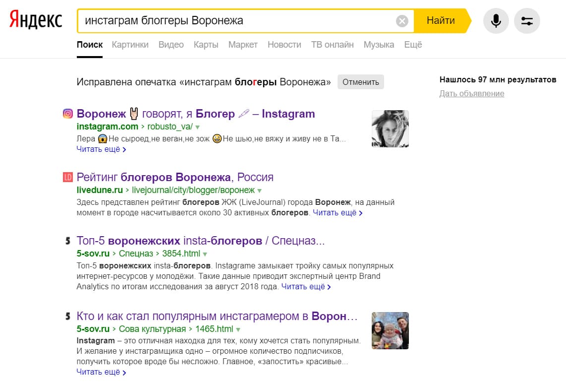Image resolution: width=566 pixels, height=386 pixels.
Task: Expand Читать ещё under the Instagram находка snippet
Action: point(101,372)
